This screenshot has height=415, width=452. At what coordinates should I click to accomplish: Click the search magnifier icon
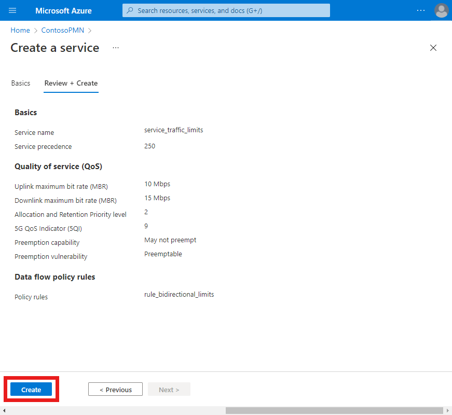[129, 10]
